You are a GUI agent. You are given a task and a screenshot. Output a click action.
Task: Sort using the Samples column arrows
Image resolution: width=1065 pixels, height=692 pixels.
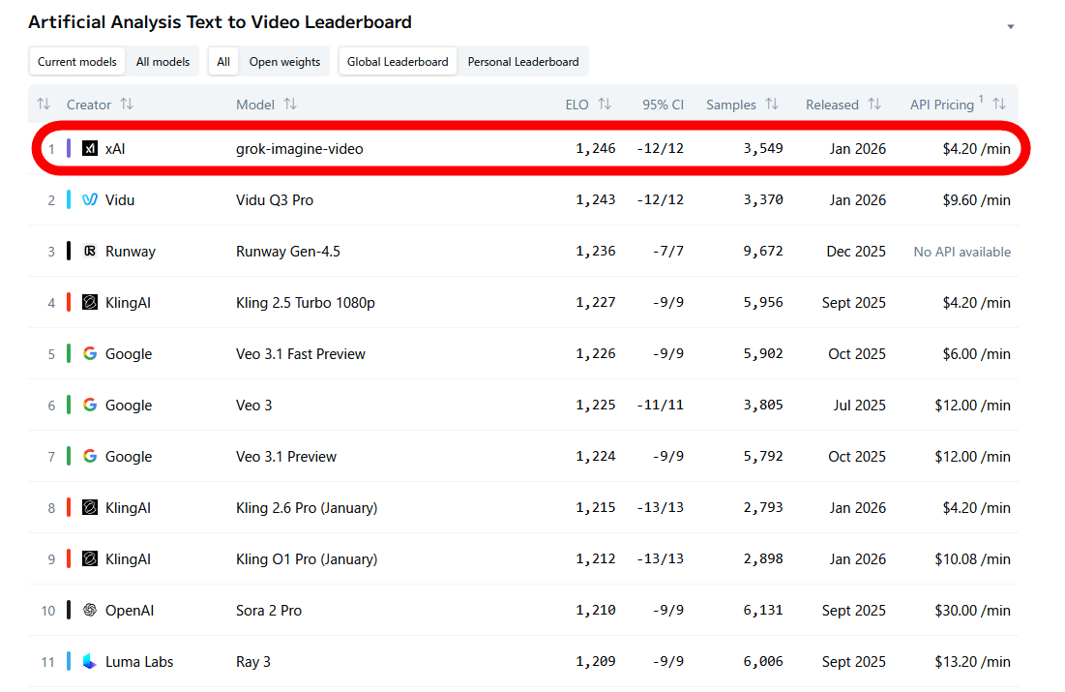point(772,105)
